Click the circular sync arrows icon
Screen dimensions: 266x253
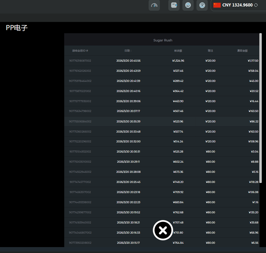click(188, 5)
